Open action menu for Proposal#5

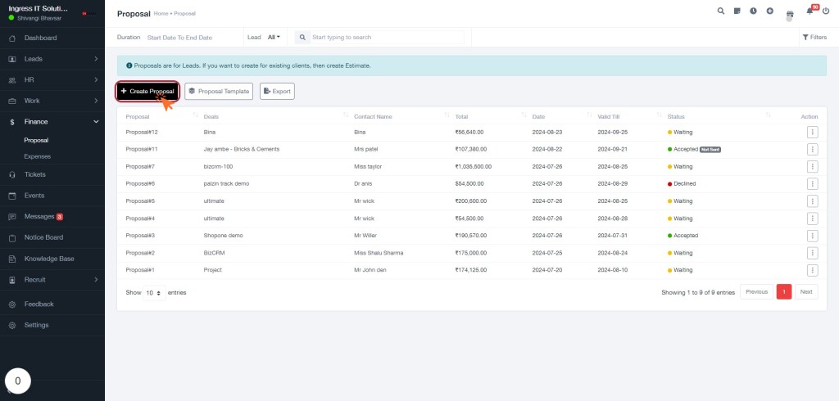tap(812, 201)
